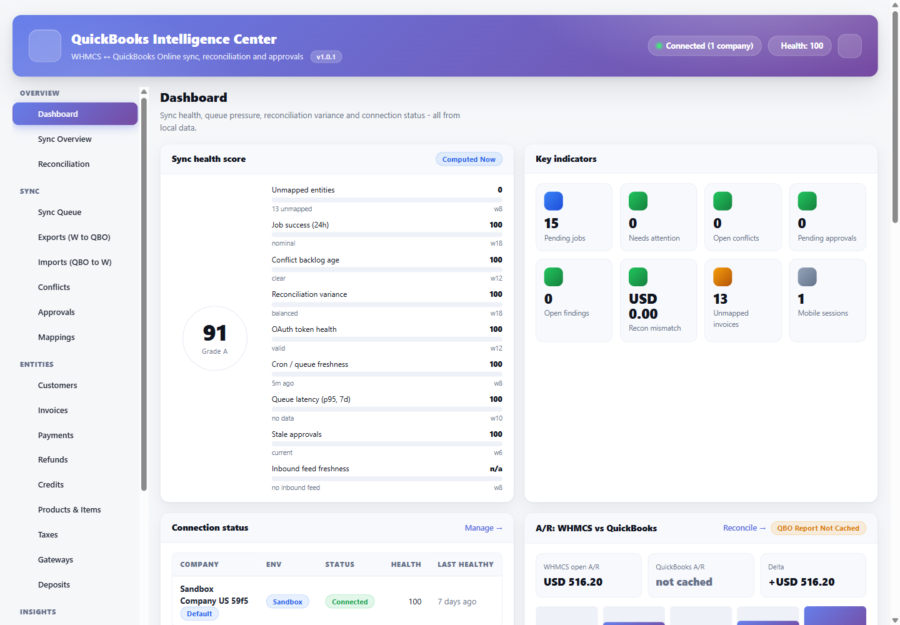Viewport: 900px width, 625px height.
Task: Click the '13 unmapped' detail text
Action: click(292, 209)
